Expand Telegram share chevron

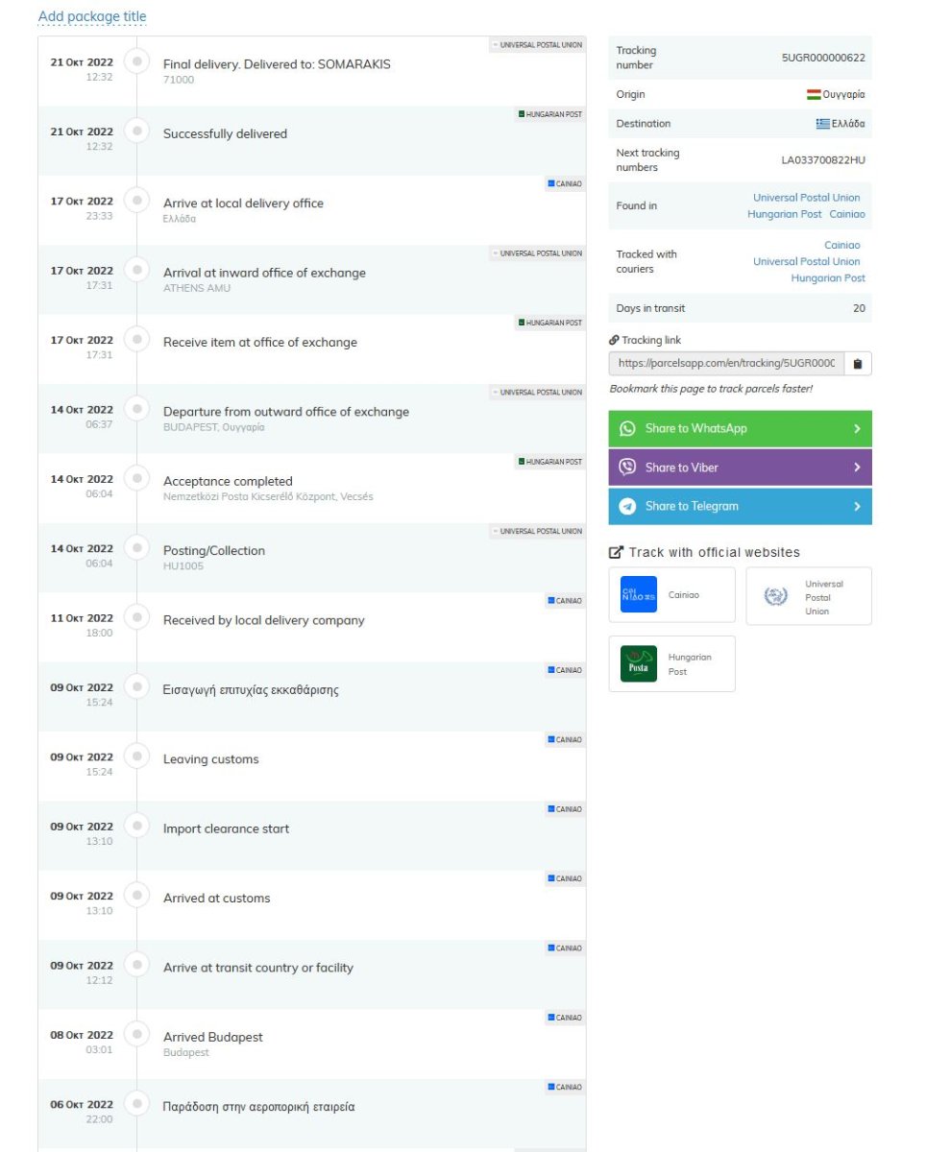(x=857, y=506)
